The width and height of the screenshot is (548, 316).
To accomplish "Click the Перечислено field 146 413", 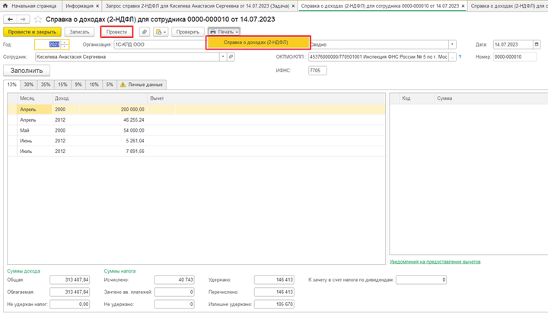I will (274, 292).
